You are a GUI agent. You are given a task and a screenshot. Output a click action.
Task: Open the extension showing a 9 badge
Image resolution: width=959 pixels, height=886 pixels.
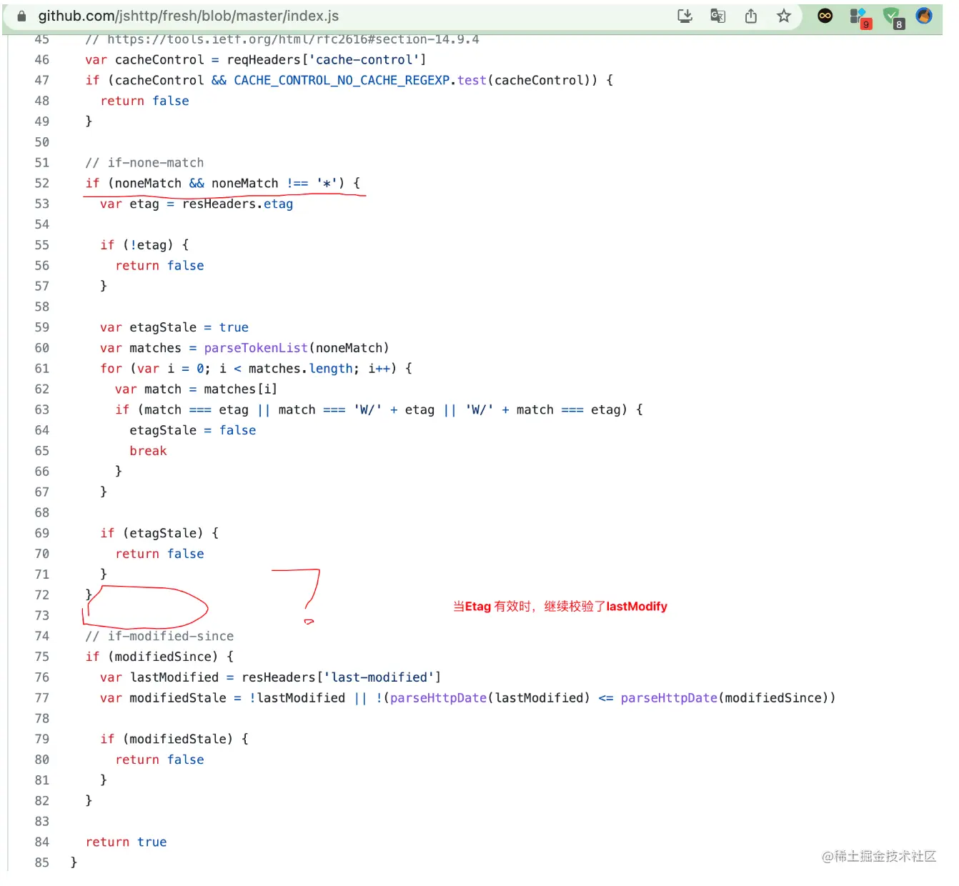click(x=860, y=17)
